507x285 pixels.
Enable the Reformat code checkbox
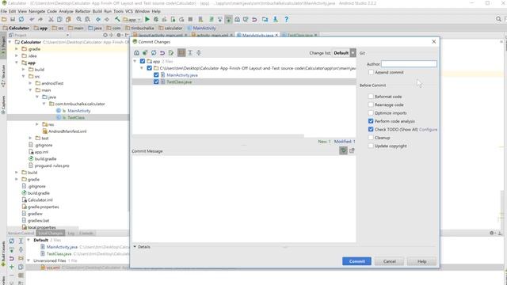(x=371, y=97)
